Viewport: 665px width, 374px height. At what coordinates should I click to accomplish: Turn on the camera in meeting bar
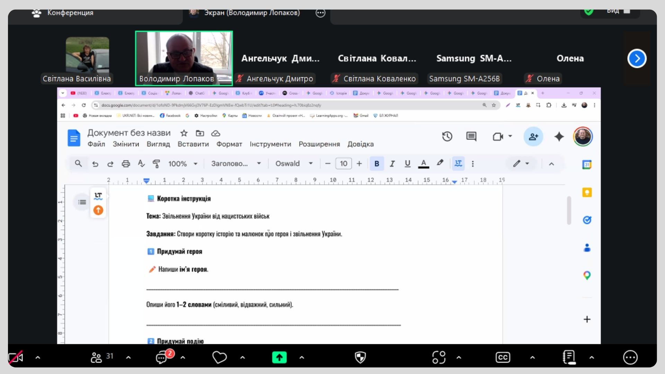(x=16, y=357)
